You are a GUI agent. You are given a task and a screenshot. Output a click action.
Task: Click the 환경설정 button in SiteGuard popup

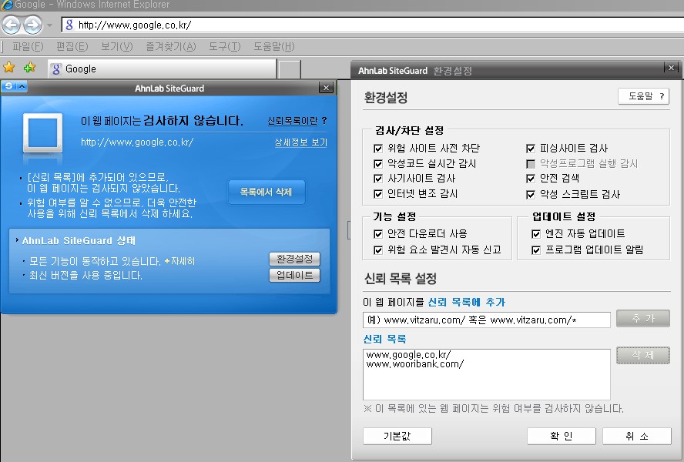[x=294, y=259]
